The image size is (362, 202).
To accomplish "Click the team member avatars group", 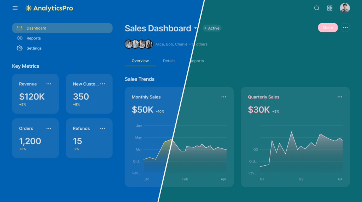I will tap(139, 44).
